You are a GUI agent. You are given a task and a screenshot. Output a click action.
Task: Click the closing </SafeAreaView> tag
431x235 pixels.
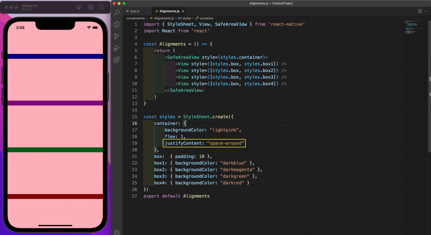(x=184, y=90)
